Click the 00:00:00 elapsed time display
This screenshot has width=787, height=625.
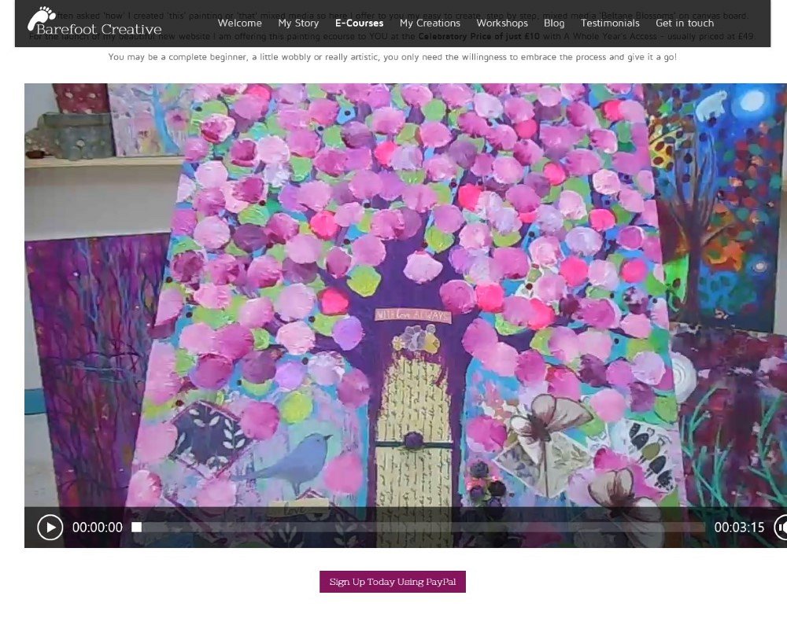click(98, 528)
